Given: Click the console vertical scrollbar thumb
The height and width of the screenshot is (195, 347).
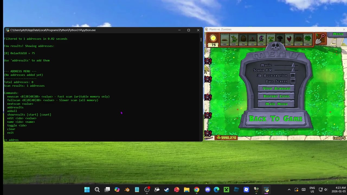Looking at the screenshot, I should click(201, 39).
